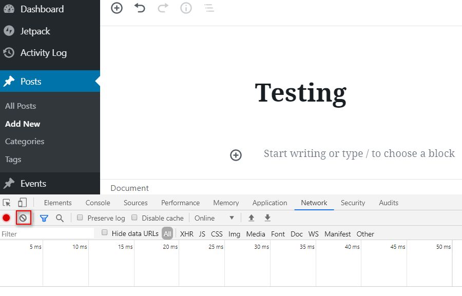Click the device toolbar toggle icon

(21, 203)
